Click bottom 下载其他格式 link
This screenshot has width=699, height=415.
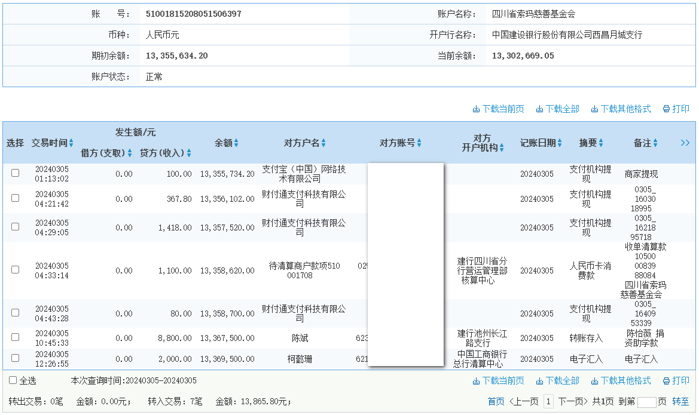626,381
